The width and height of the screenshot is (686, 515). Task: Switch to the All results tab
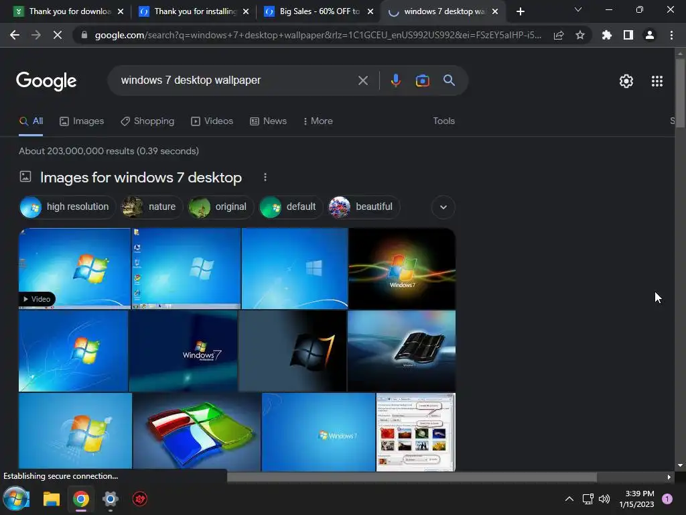point(31,121)
